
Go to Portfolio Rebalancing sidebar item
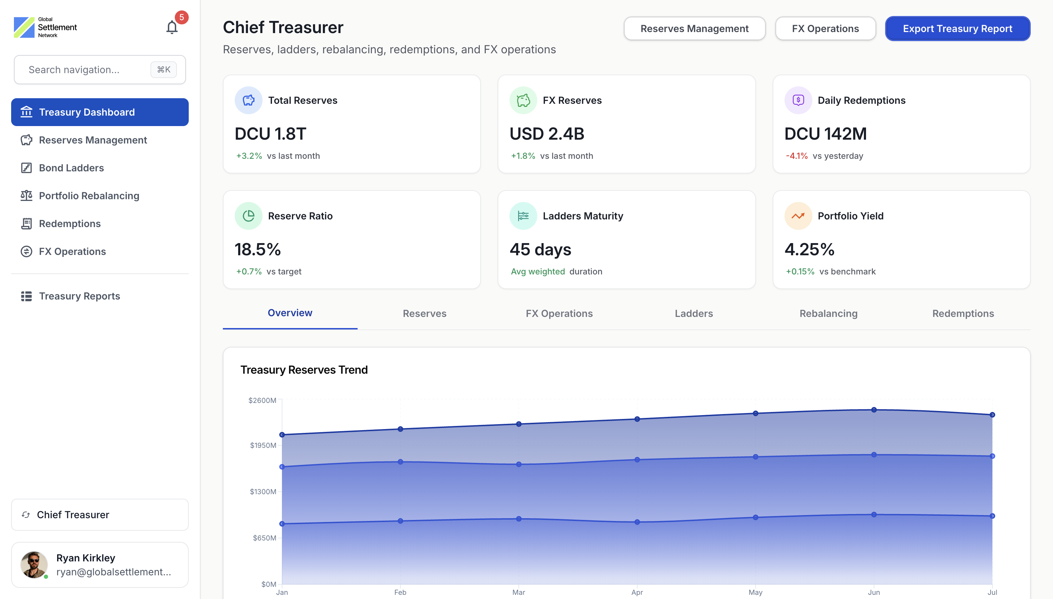click(x=89, y=196)
